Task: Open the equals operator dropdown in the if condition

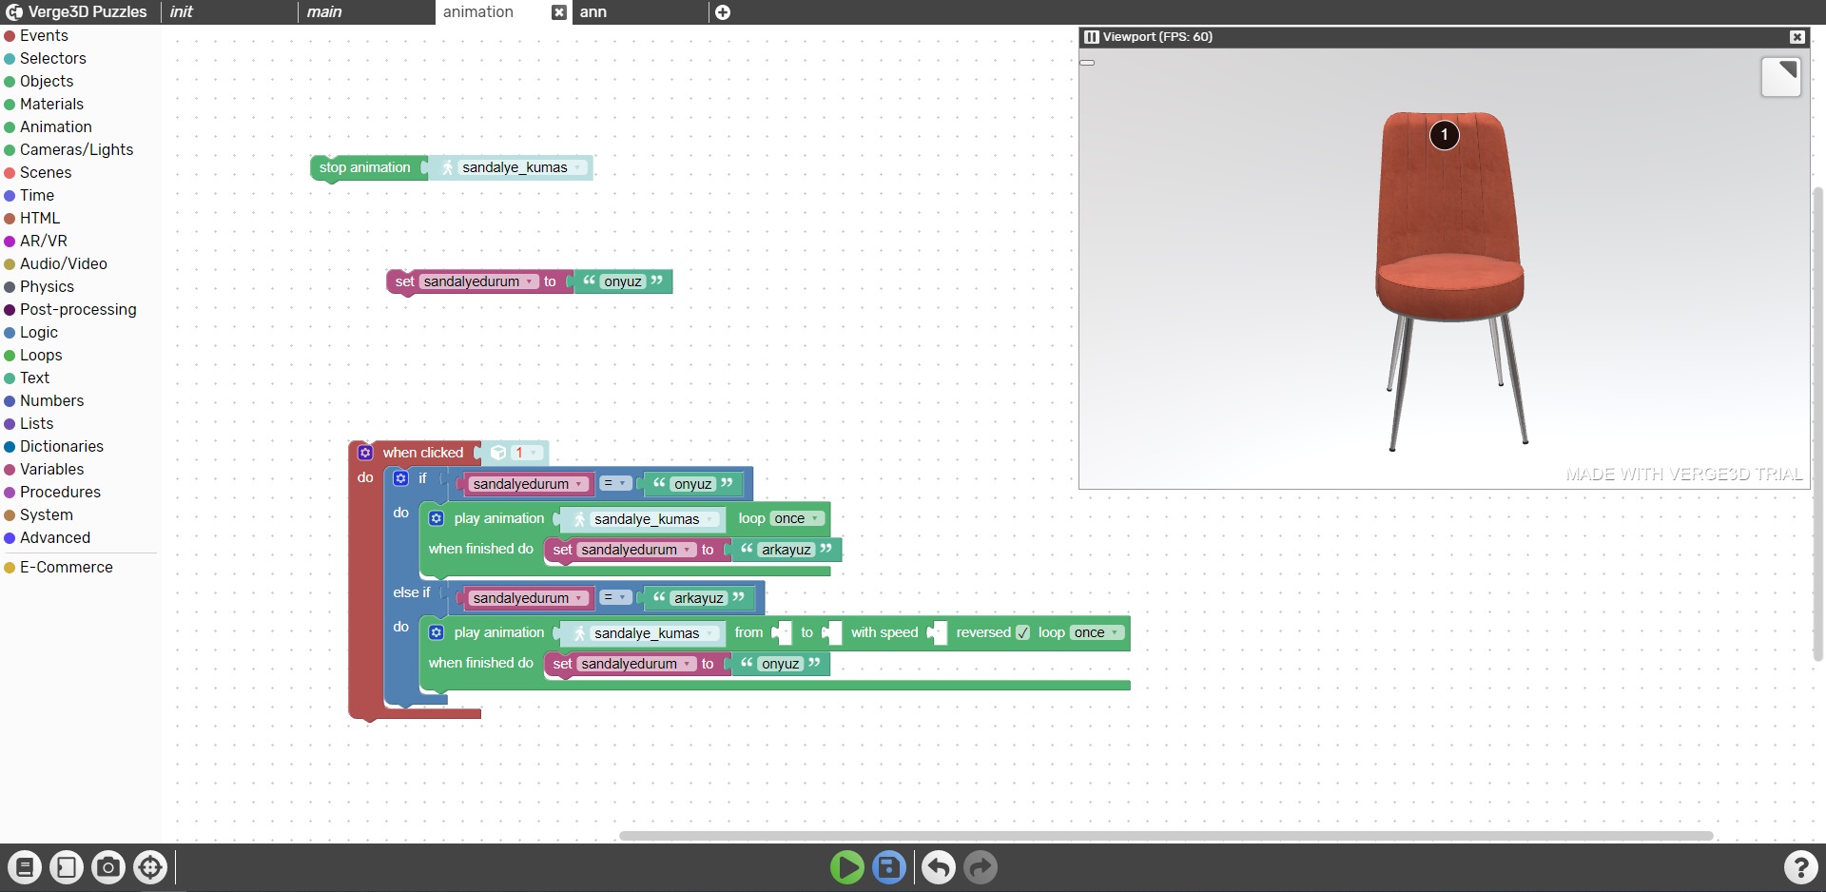Action: pos(615,483)
